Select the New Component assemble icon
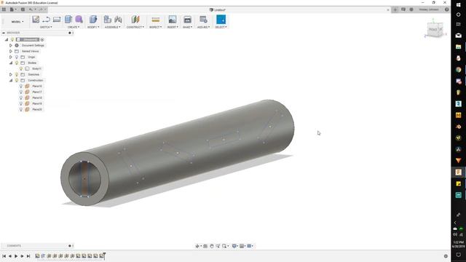 (107, 20)
